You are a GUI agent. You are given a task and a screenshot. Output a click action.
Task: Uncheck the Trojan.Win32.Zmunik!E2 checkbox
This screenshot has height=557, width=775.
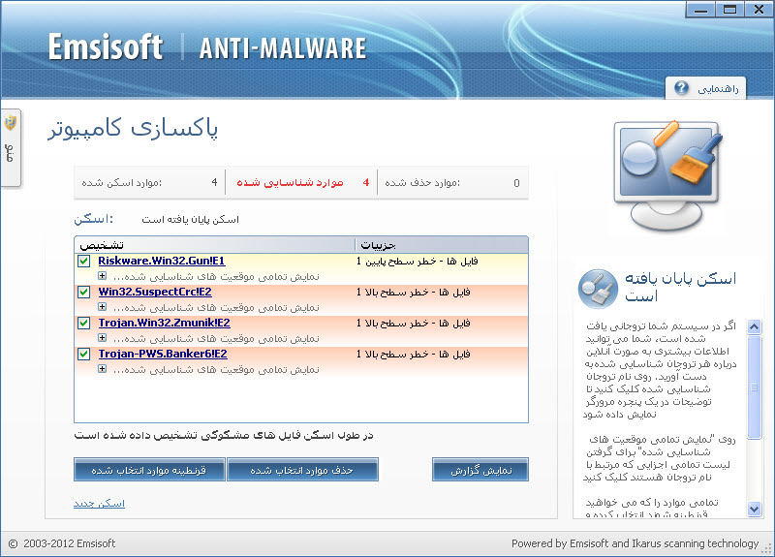click(84, 324)
